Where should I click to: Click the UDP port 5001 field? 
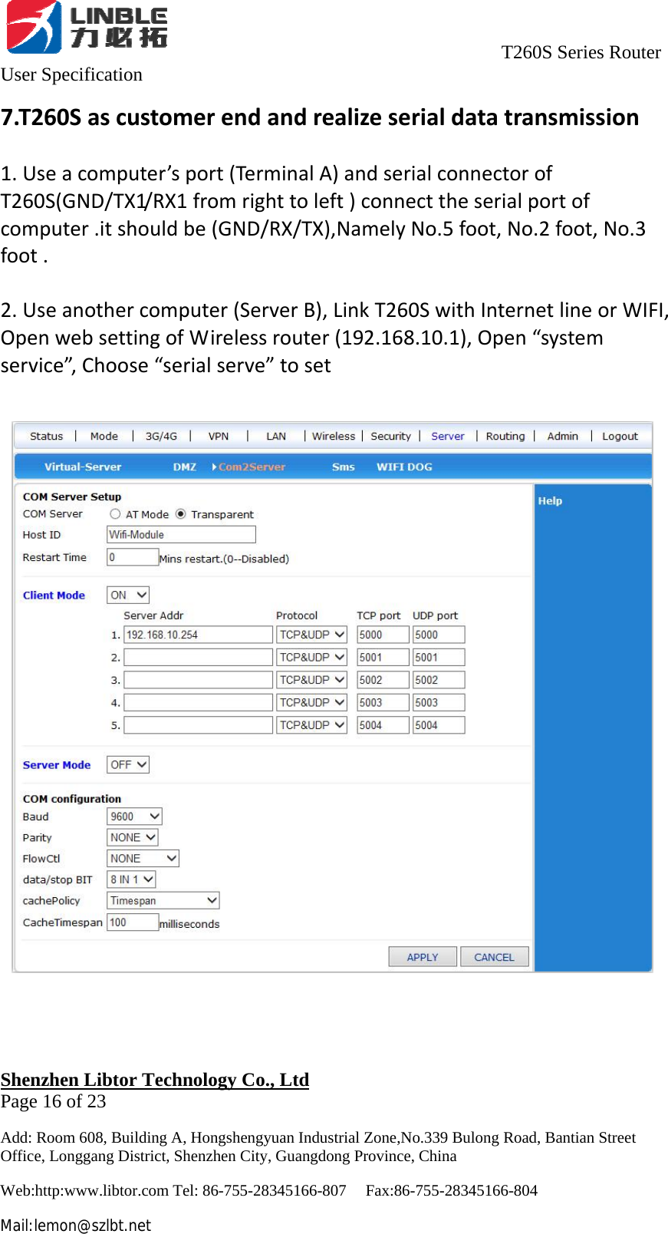pos(439,657)
